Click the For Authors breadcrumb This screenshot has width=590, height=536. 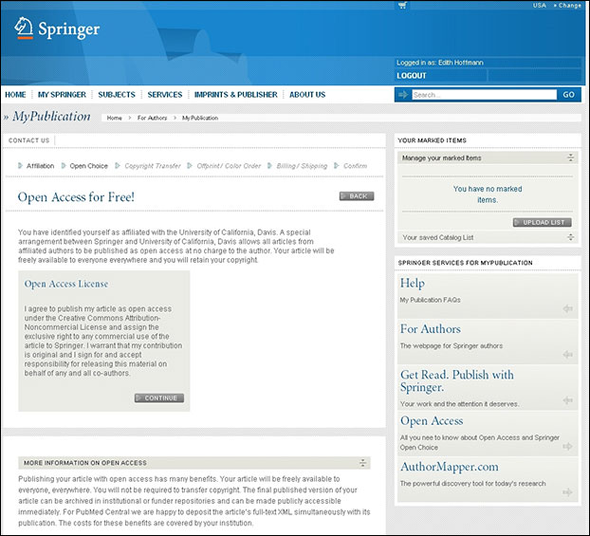coord(152,118)
